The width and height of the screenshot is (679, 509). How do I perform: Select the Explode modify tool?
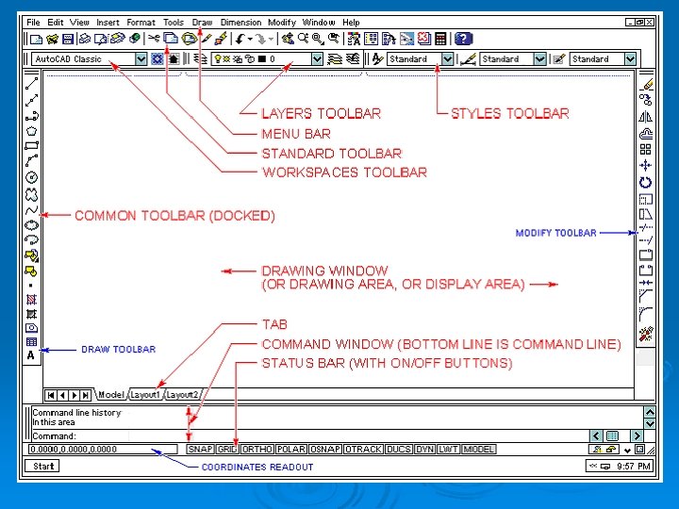click(x=646, y=334)
